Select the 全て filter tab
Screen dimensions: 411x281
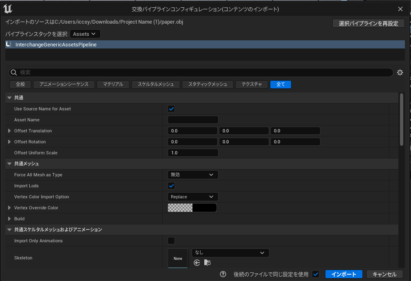coord(281,84)
